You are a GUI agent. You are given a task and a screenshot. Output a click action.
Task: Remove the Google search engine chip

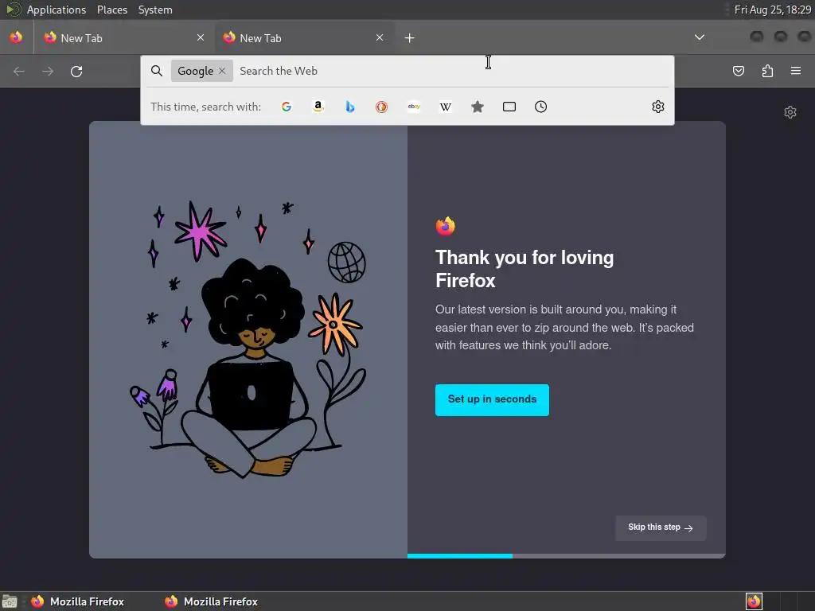tap(222, 71)
